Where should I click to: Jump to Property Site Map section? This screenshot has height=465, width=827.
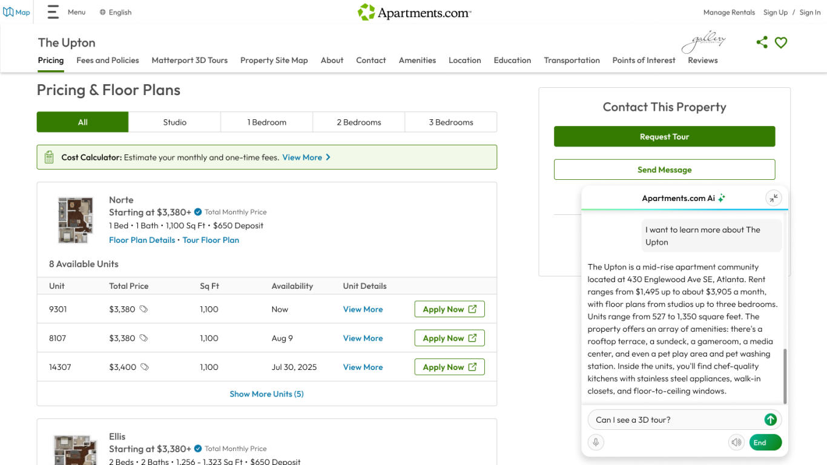click(x=274, y=61)
